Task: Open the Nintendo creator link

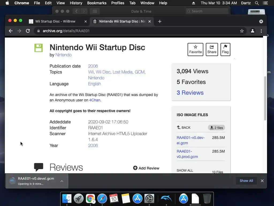Action: click(x=63, y=55)
